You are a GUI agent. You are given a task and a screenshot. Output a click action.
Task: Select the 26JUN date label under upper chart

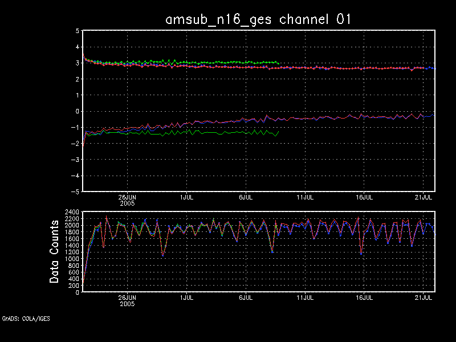(127, 197)
